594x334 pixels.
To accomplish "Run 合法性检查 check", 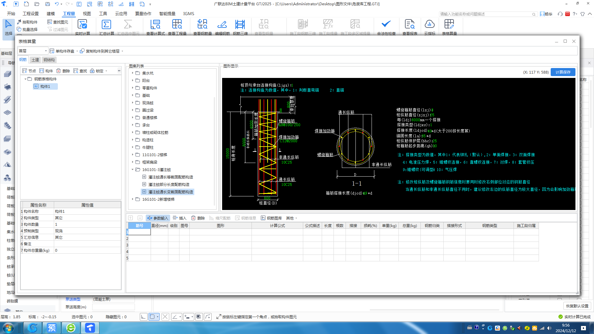I will [386, 27].
